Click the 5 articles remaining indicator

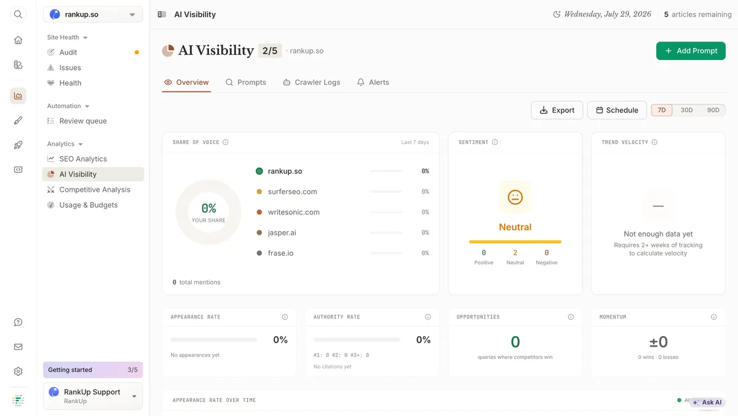[x=698, y=14]
